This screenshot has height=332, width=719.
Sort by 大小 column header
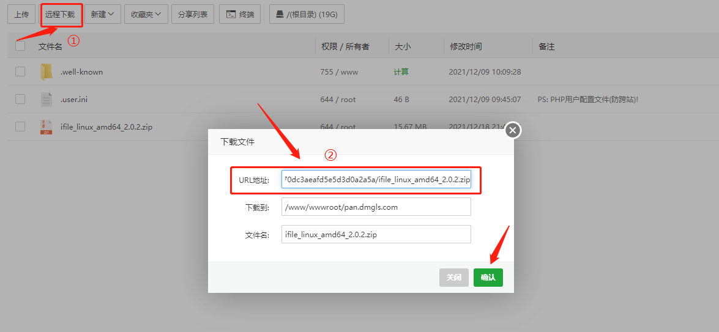[403, 46]
